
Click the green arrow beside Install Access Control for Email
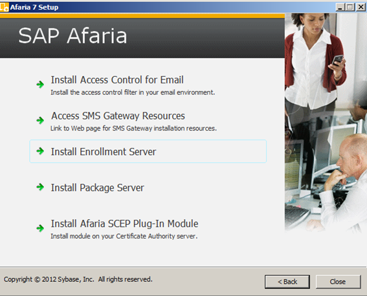pyautogui.click(x=40, y=84)
